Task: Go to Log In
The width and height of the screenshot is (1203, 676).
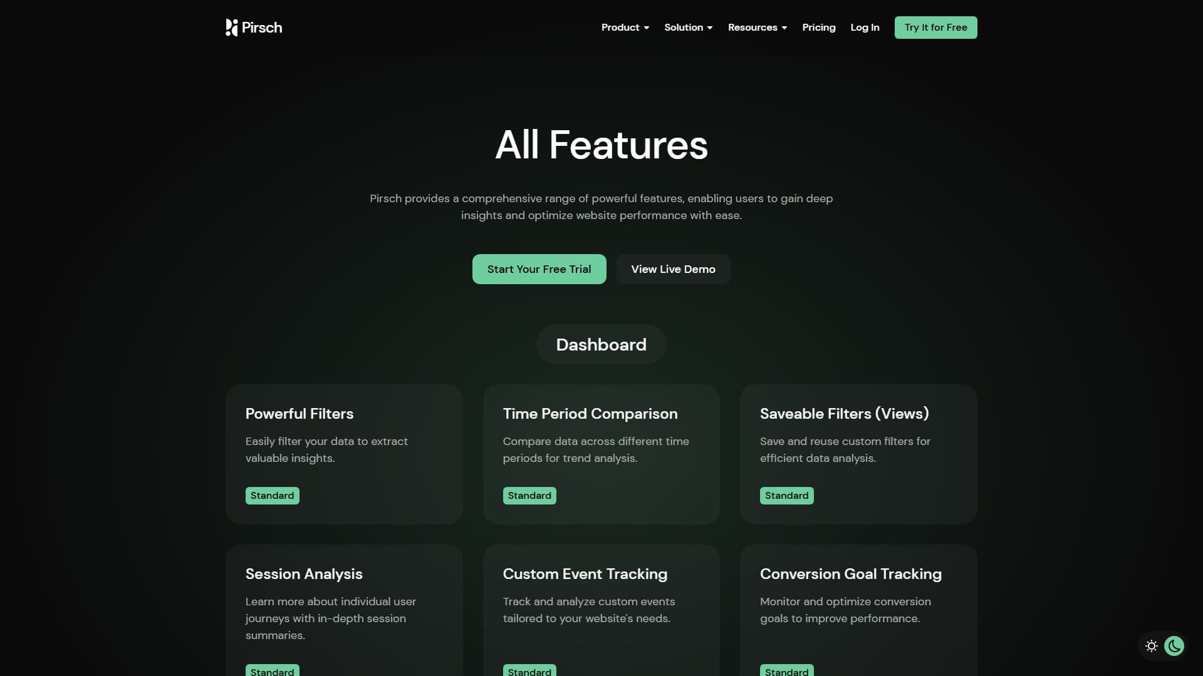Action: click(x=865, y=28)
